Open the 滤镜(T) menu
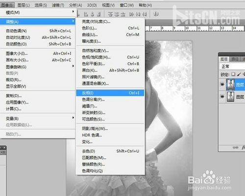245x196 pixels. (58, 5)
